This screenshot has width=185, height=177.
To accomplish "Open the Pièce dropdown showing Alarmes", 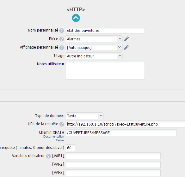I will coord(94,39).
